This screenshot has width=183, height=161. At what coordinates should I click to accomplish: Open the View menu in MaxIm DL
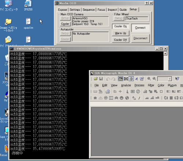point(114,85)
